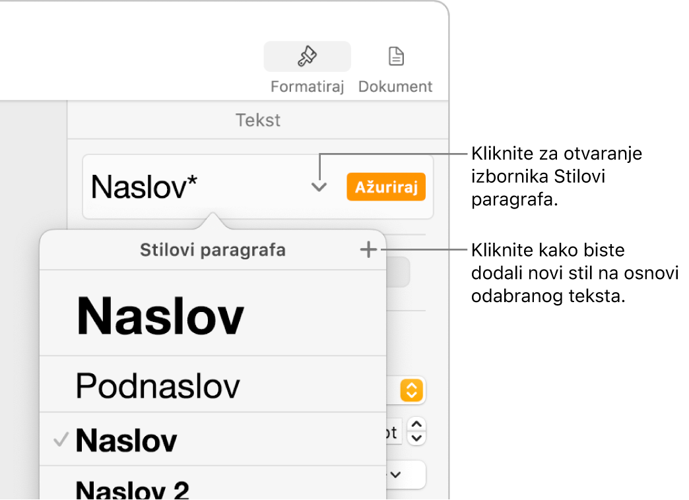The width and height of the screenshot is (689, 500).
Task: Choose the Podnaslov paragraph style
Action: click(213, 385)
